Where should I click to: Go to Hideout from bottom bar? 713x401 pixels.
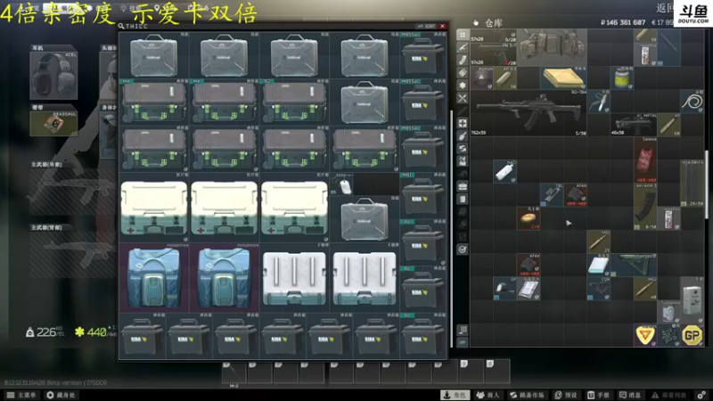click(x=61, y=395)
